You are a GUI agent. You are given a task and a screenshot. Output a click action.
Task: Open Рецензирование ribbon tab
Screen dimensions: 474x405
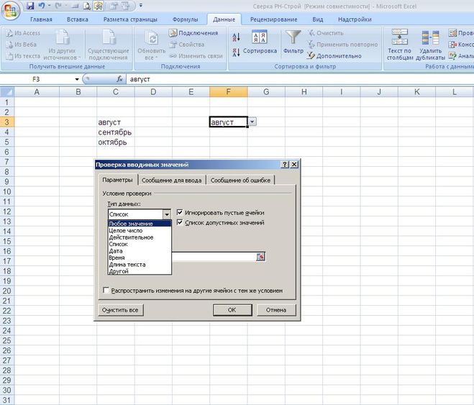pyautogui.click(x=273, y=19)
